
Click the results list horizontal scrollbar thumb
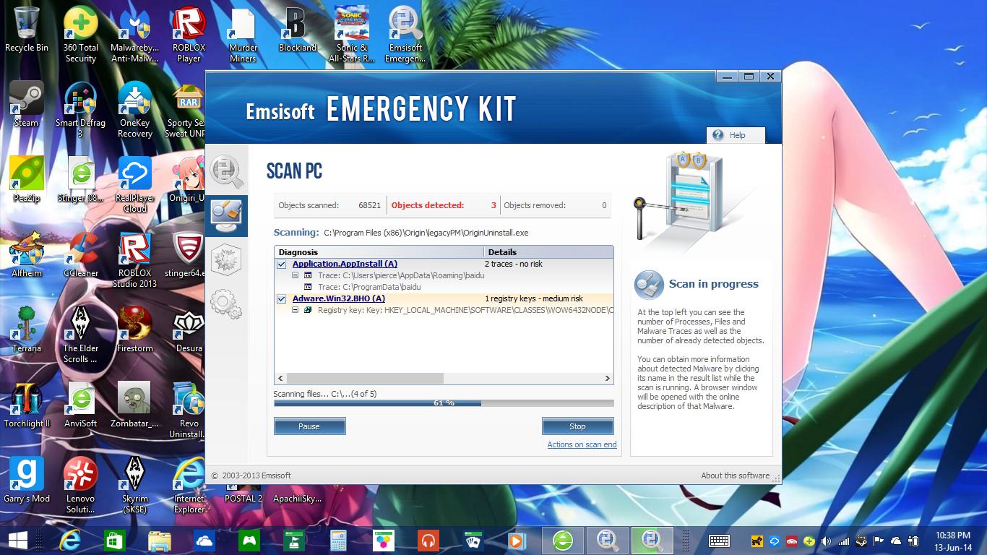click(x=365, y=378)
